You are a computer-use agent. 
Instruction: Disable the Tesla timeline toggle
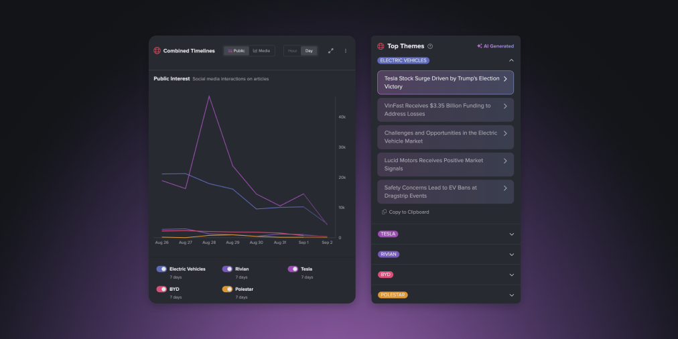(x=293, y=269)
